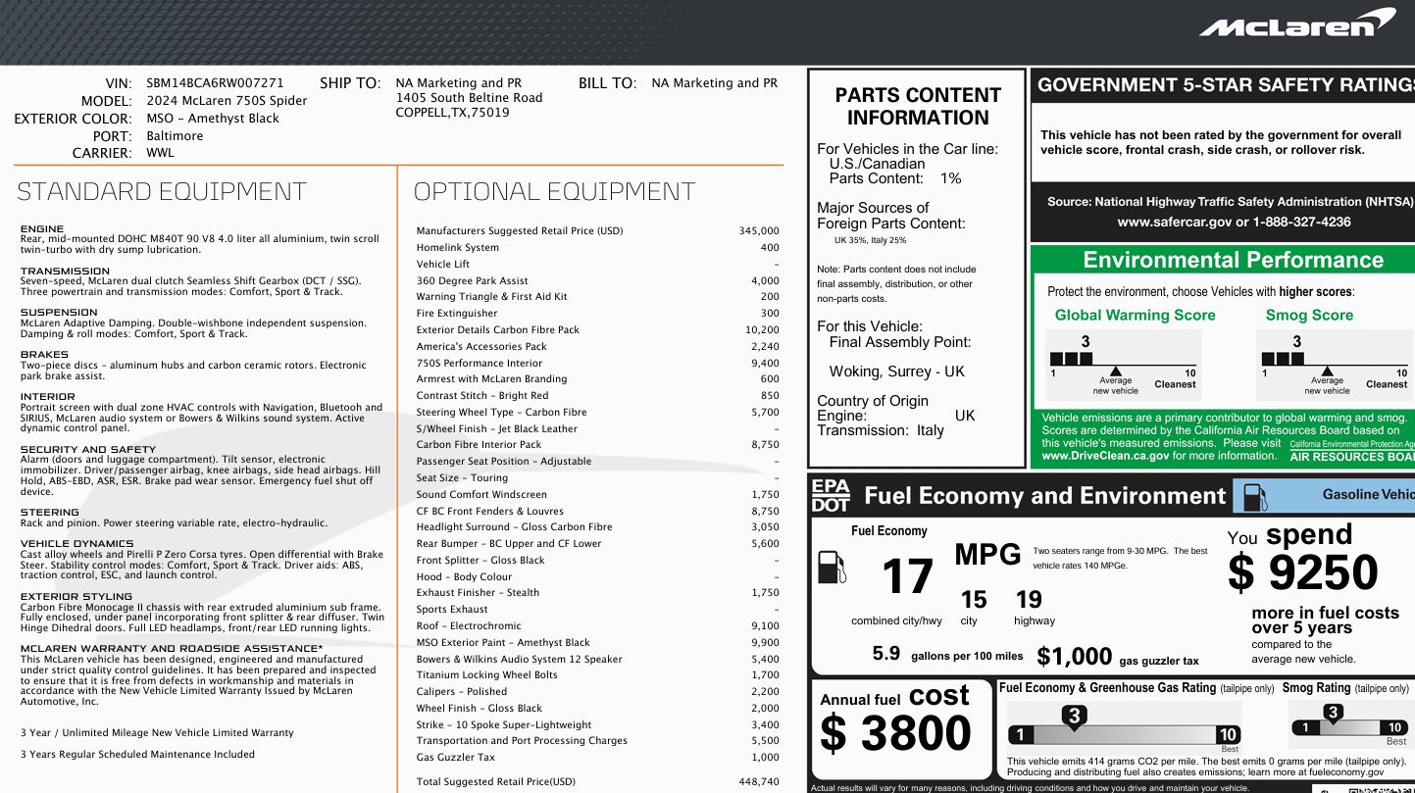Click the Fuel Economy & Greenhouse Gas Rating bar
1415x793 pixels.
[x=1125, y=727]
